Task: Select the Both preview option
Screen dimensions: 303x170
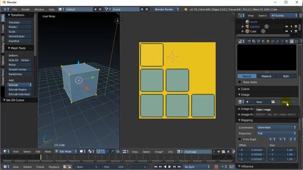Action: (286, 76)
